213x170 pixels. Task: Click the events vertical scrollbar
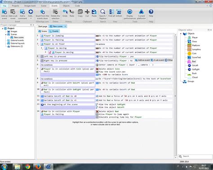[x=175, y=96]
